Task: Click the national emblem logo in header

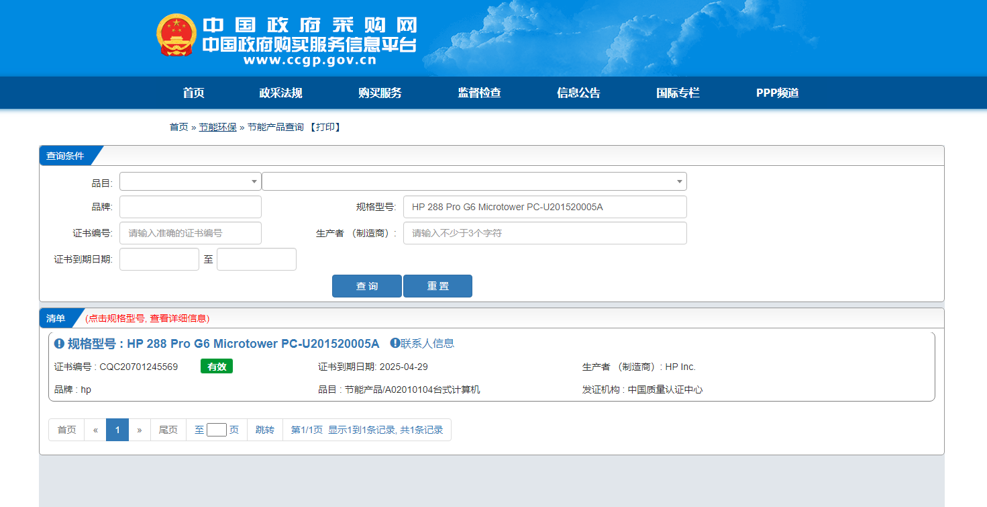Action: pos(177,35)
